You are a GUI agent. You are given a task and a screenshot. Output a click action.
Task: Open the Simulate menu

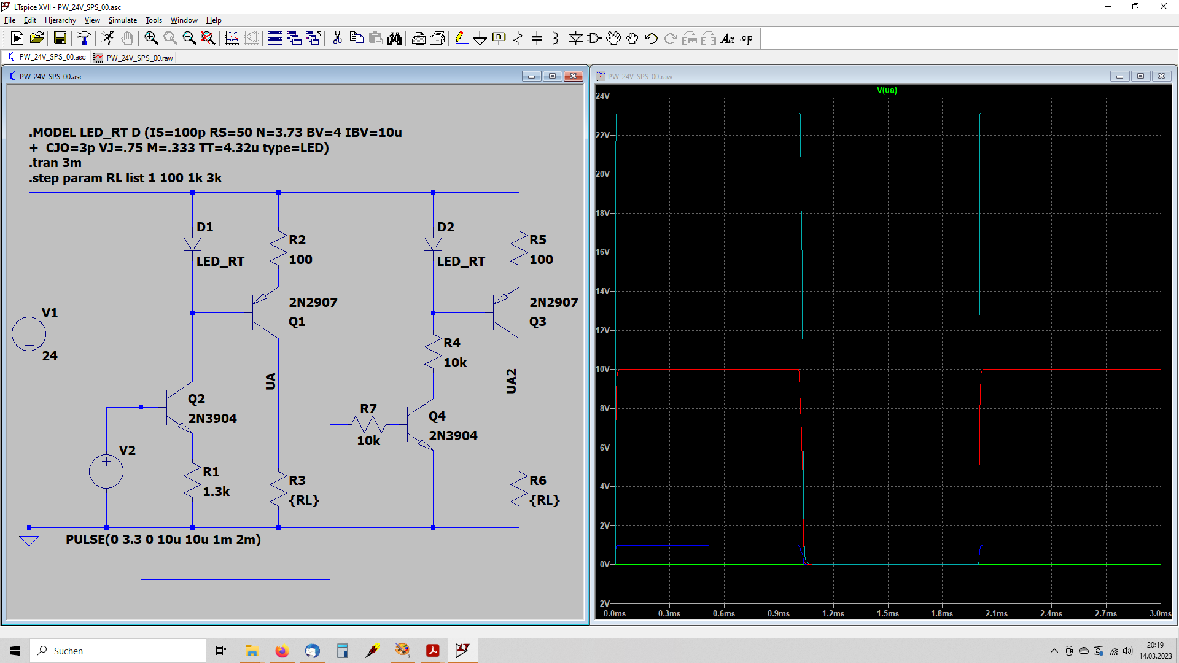pyautogui.click(x=123, y=20)
